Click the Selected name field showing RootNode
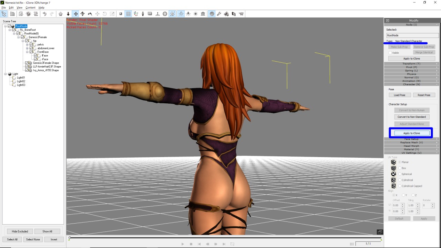 412,35
